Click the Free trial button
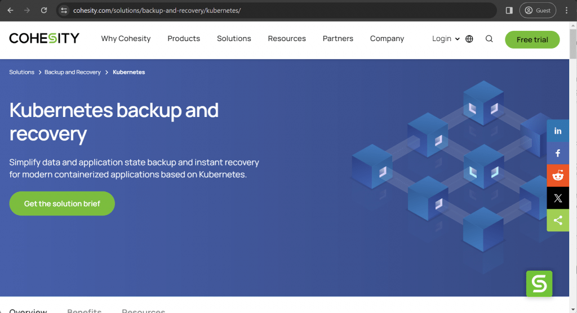577x313 pixels. [532, 39]
